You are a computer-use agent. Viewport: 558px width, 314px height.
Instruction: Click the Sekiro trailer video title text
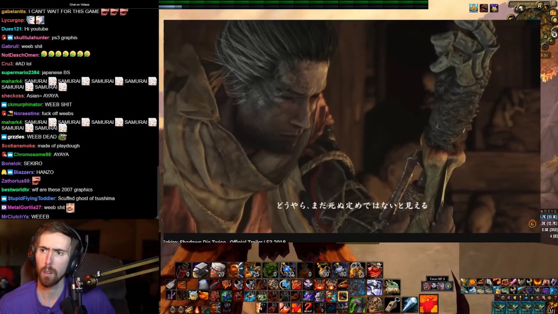pos(225,242)
